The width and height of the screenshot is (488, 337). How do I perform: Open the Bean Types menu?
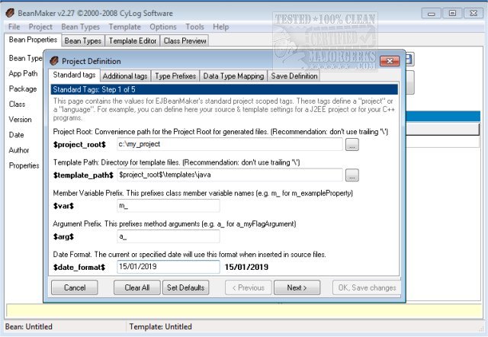(81, 27)
